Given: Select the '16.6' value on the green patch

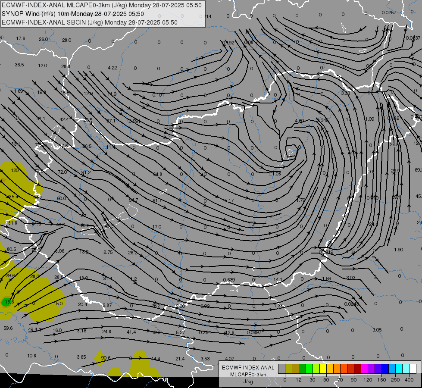Looking at the screenshot, I should click(x=9, y=302).
